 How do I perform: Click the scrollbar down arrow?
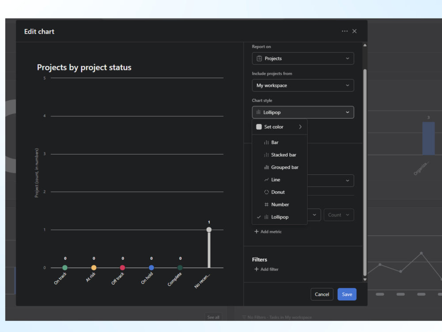[365, 279]
